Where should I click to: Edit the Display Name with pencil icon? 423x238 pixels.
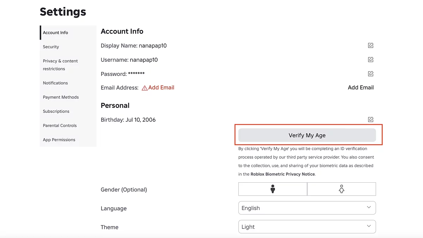point(370,45)
